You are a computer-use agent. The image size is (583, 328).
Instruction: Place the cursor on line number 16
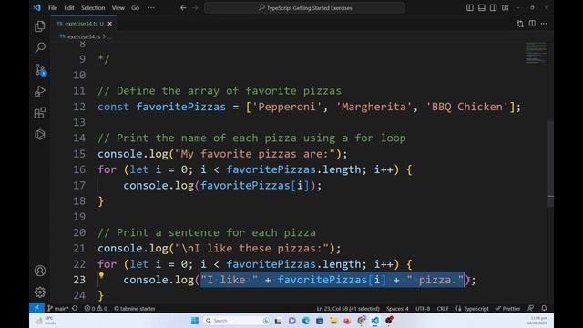(79, 169)
